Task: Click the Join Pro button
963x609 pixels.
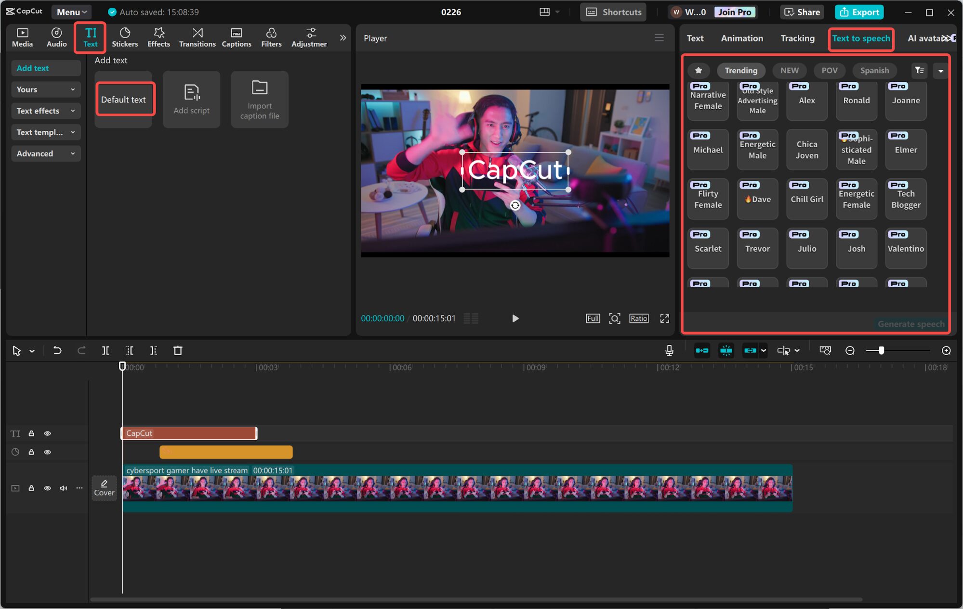Action: [x=734, y=12]
